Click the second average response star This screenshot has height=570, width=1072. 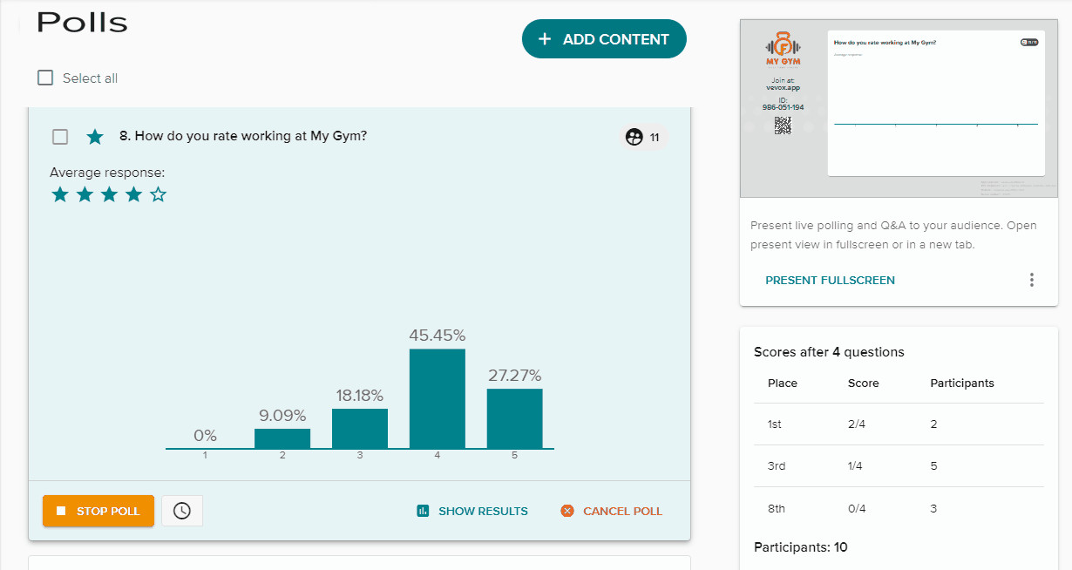85,194
